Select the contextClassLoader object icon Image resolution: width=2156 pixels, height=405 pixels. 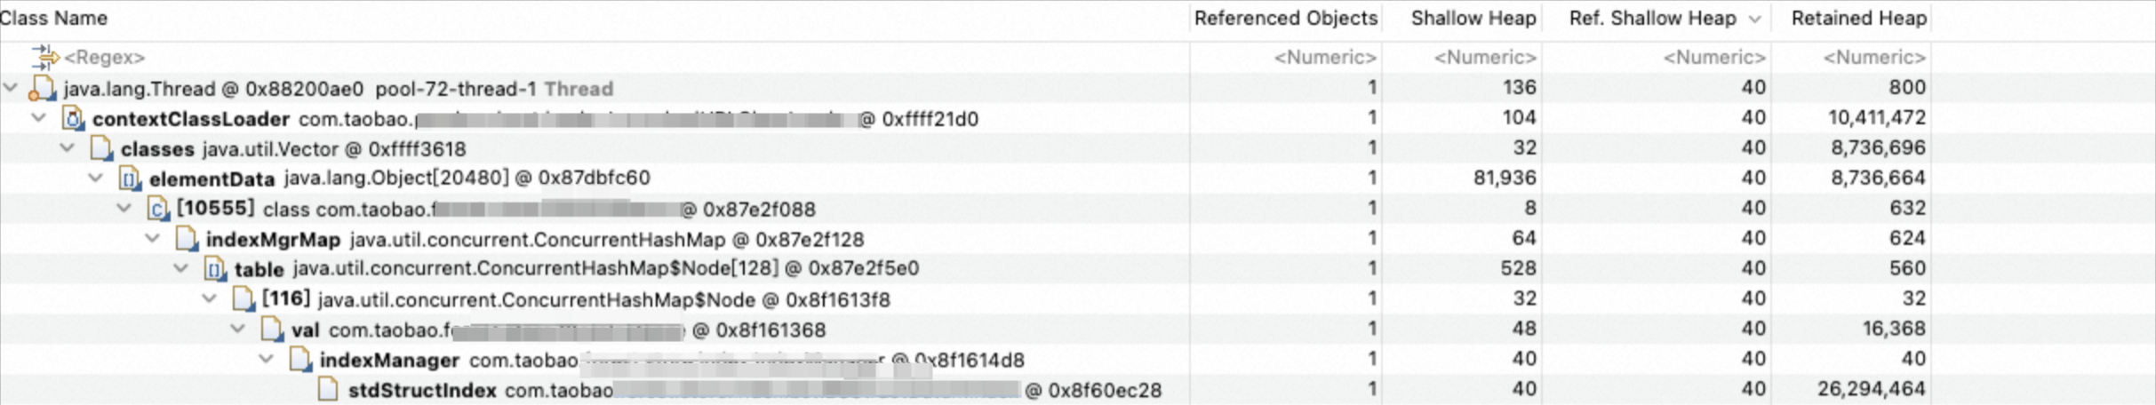coord(72,118)
